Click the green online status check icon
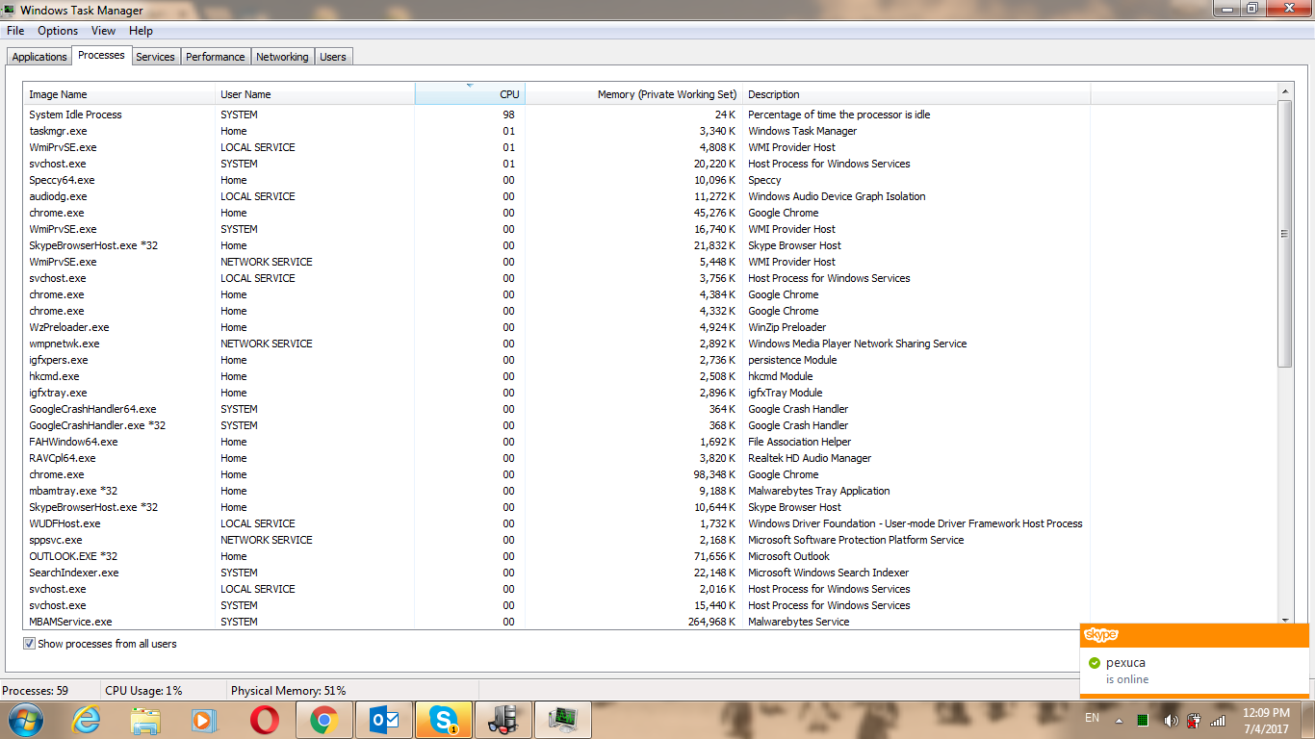1315x739 pixels. point(1095,663)
